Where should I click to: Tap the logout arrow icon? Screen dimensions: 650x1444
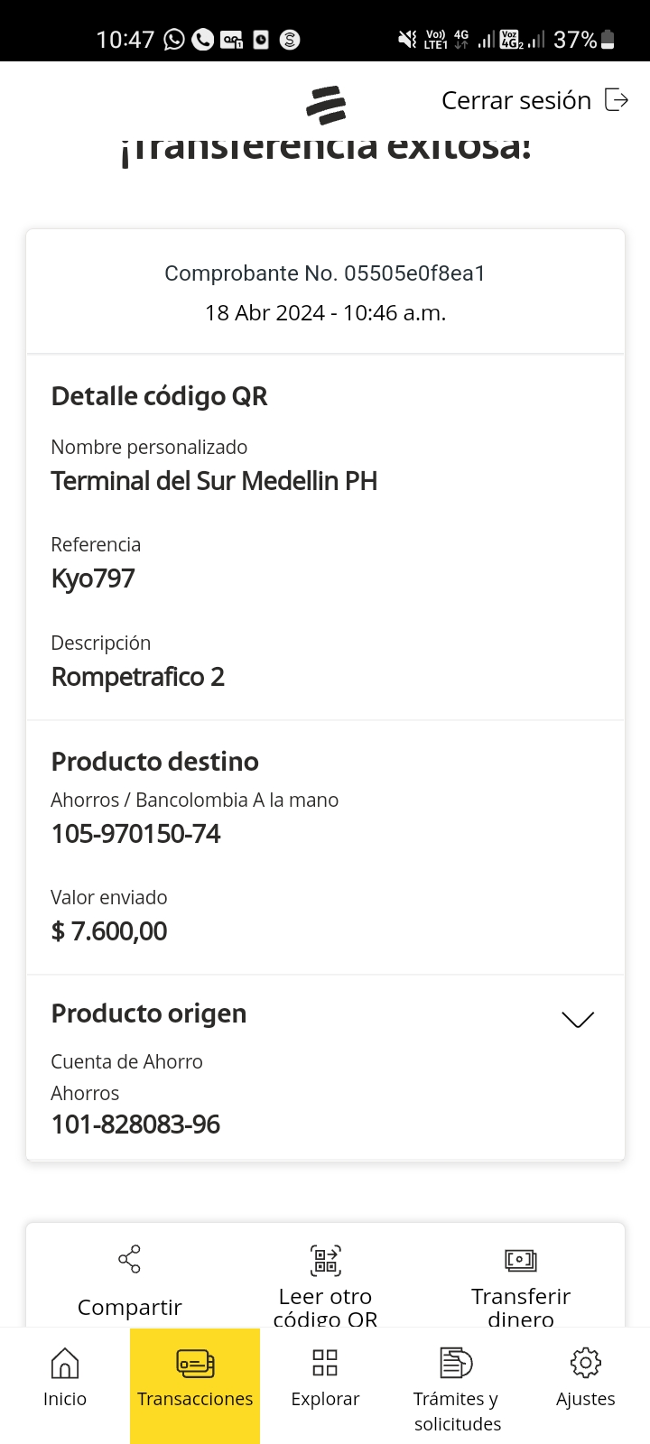click(617, 100)
